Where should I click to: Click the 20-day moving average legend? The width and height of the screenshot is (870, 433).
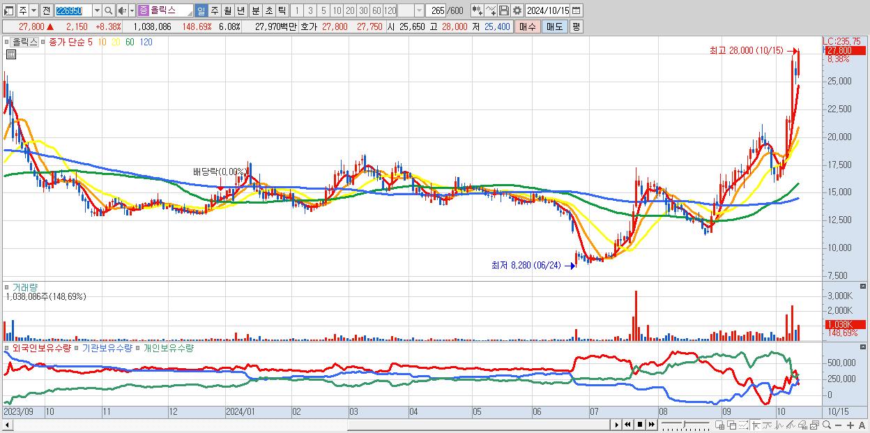point(116,42)
